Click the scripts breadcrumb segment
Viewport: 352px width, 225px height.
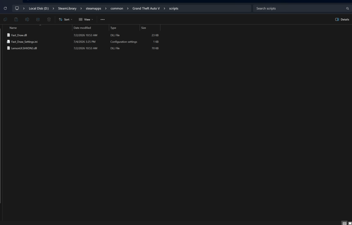174,8
